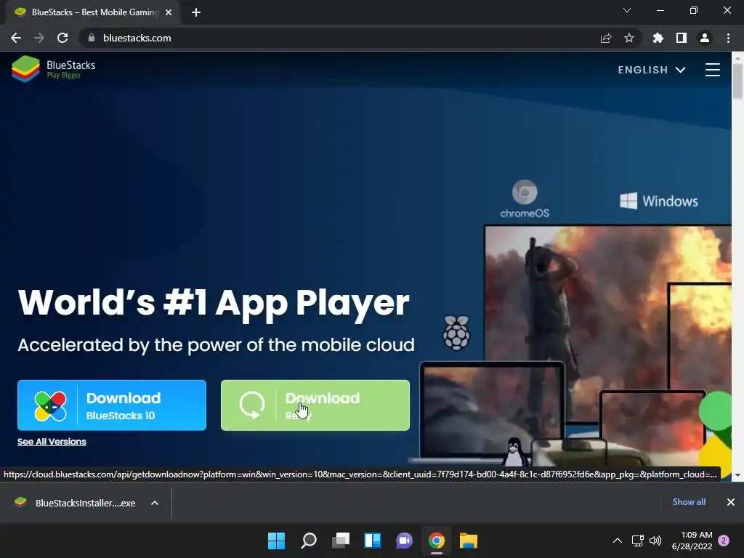Screen dimensions: 744x558
Task: Open the hamburger menu on the BlueStacks page
Action: pos(712,70)
